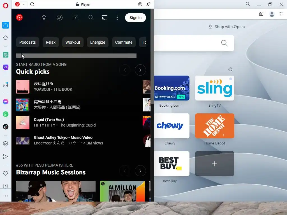287x215 pixels.
Task: Click the Cast to device icon
Action: click(x=105, y=18)
